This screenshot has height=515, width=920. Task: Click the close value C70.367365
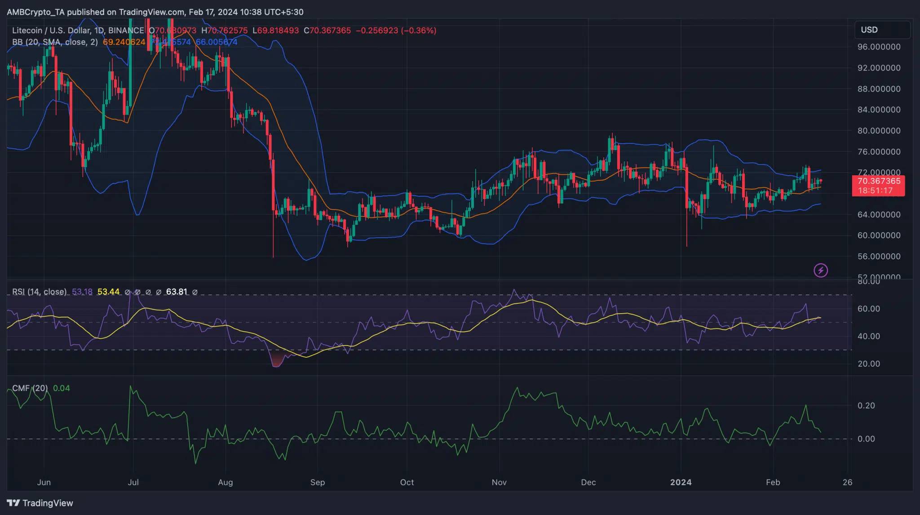327,31
